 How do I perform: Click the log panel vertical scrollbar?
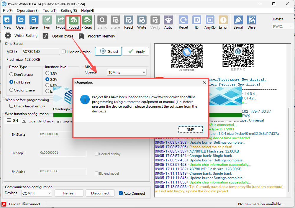click(x=289, y=150)
